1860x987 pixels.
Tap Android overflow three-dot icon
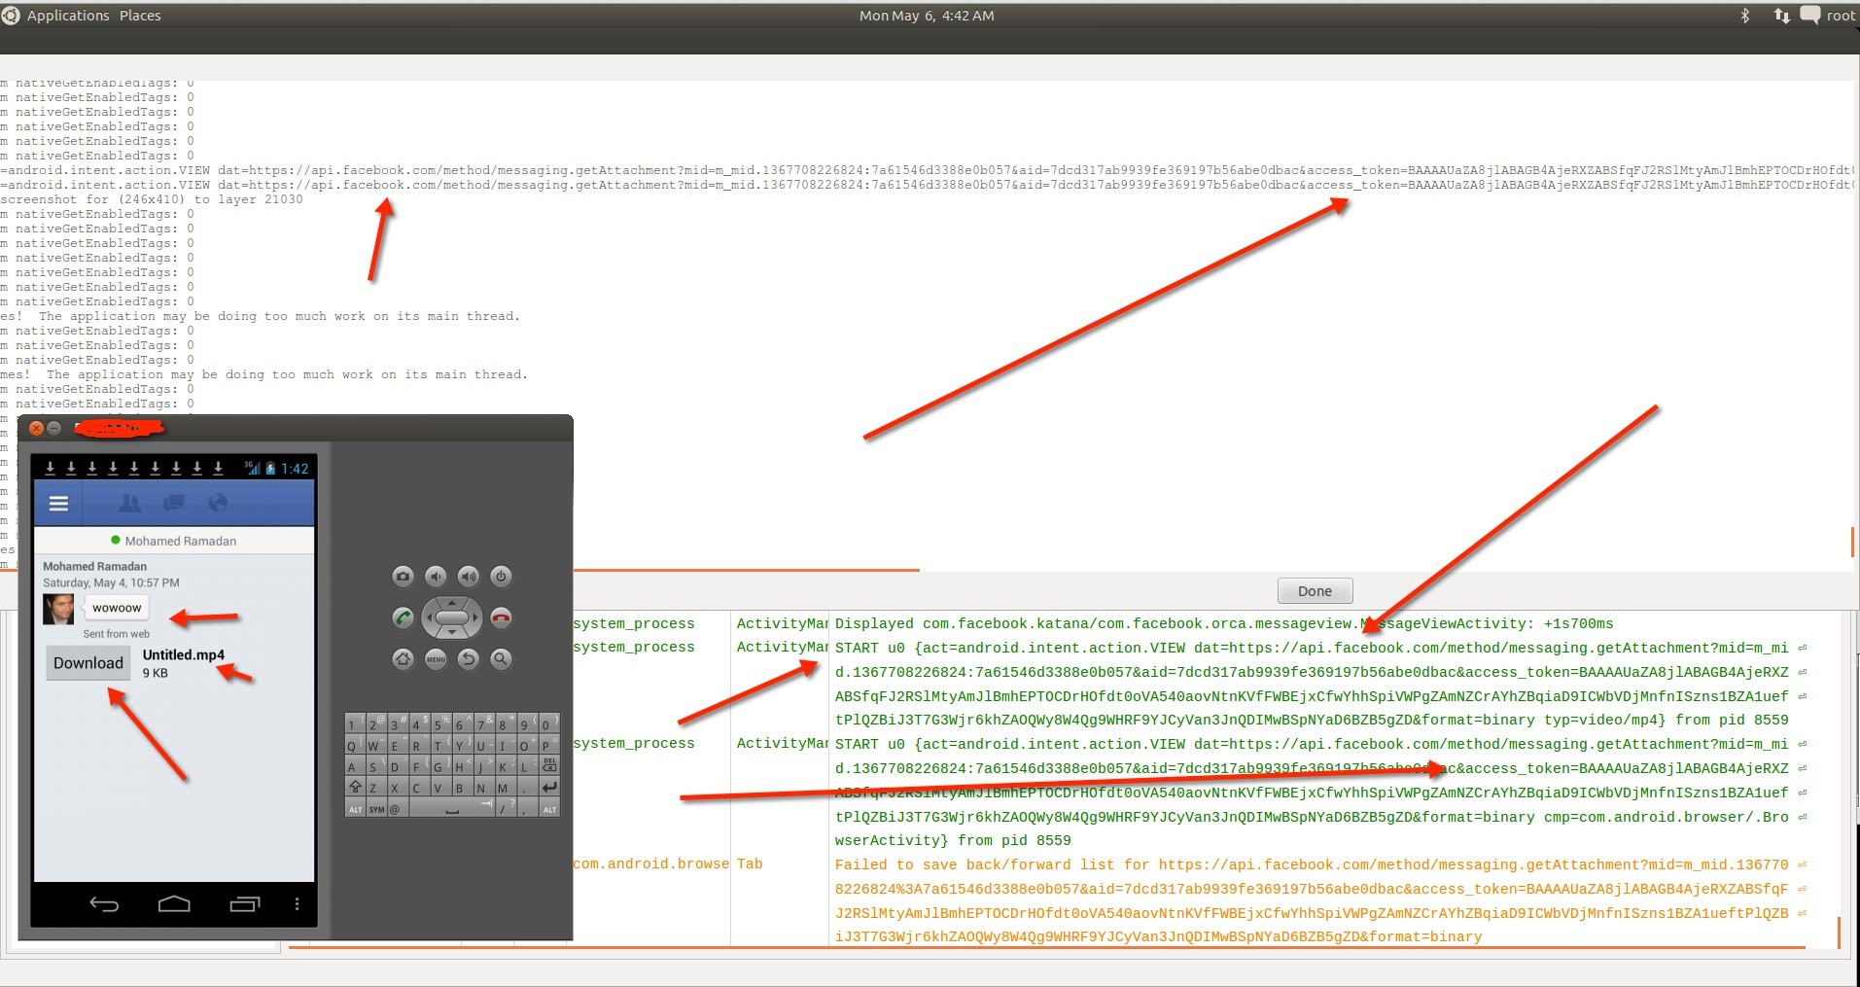click(x=297, y=904)
